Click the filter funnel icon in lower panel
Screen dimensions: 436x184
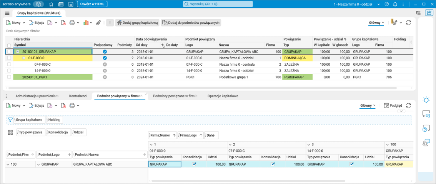click(10, 120)
